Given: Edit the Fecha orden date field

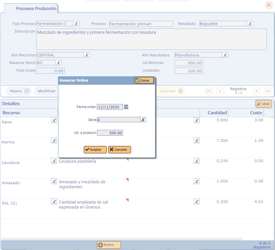Looking at the screenshot, I should point(110,107).
